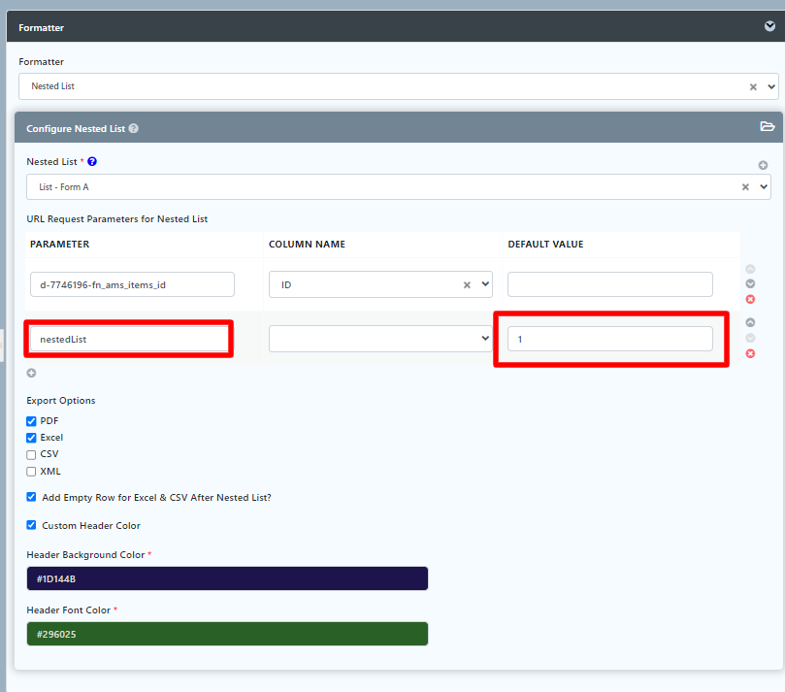Click the Configure Nested List help icon
The image size is (785, 692).
pos(133,128)
